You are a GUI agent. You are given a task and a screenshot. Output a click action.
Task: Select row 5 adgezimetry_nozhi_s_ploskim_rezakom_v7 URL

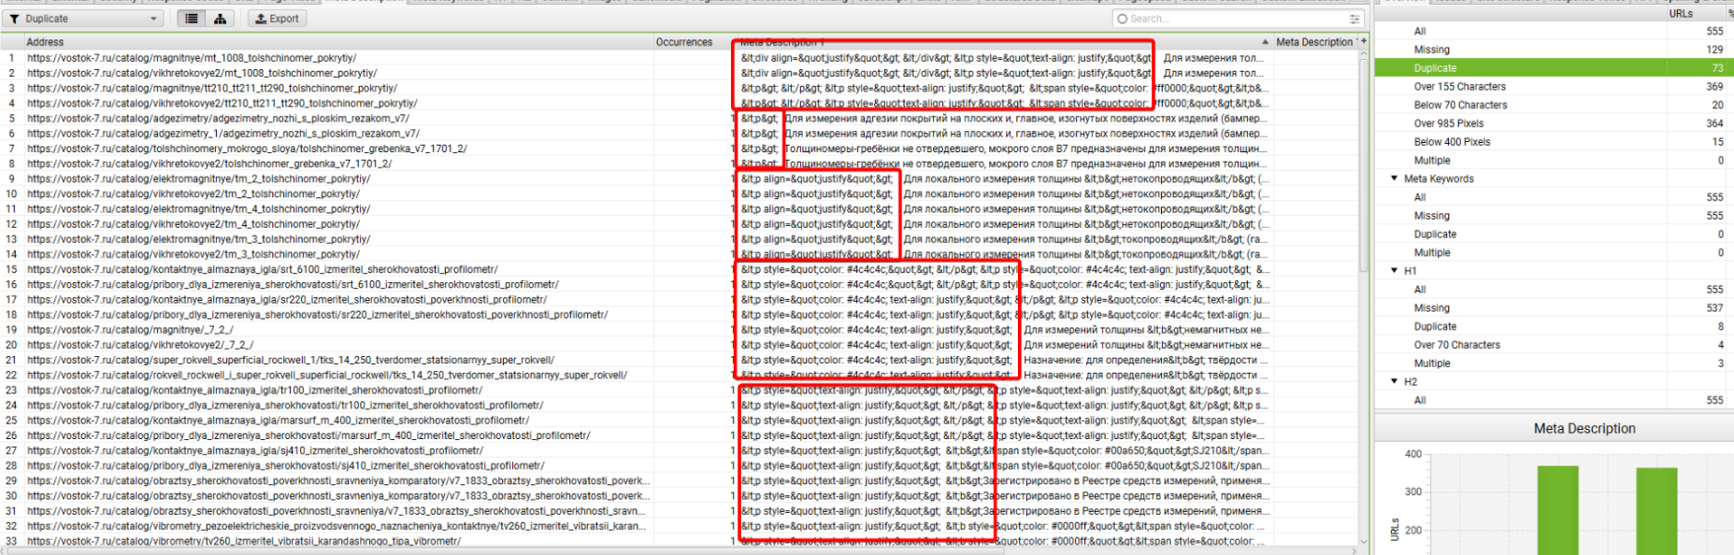coord(218,119)
